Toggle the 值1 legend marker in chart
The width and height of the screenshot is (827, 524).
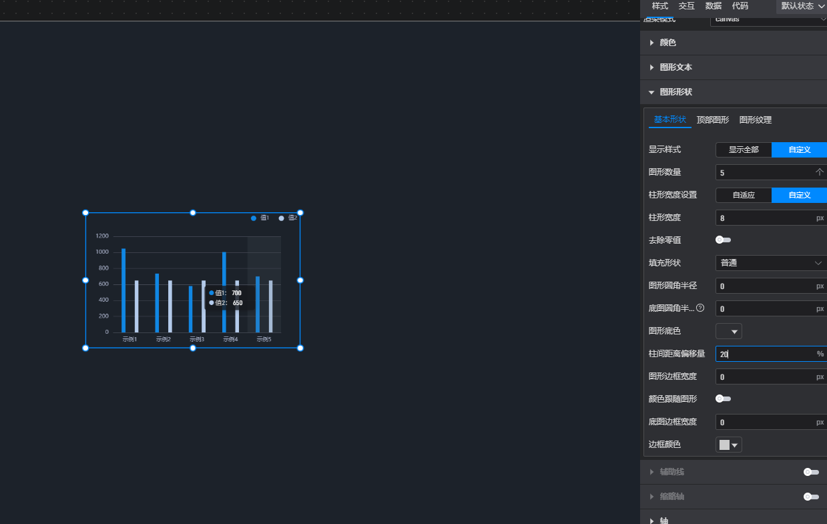[254, 218]
